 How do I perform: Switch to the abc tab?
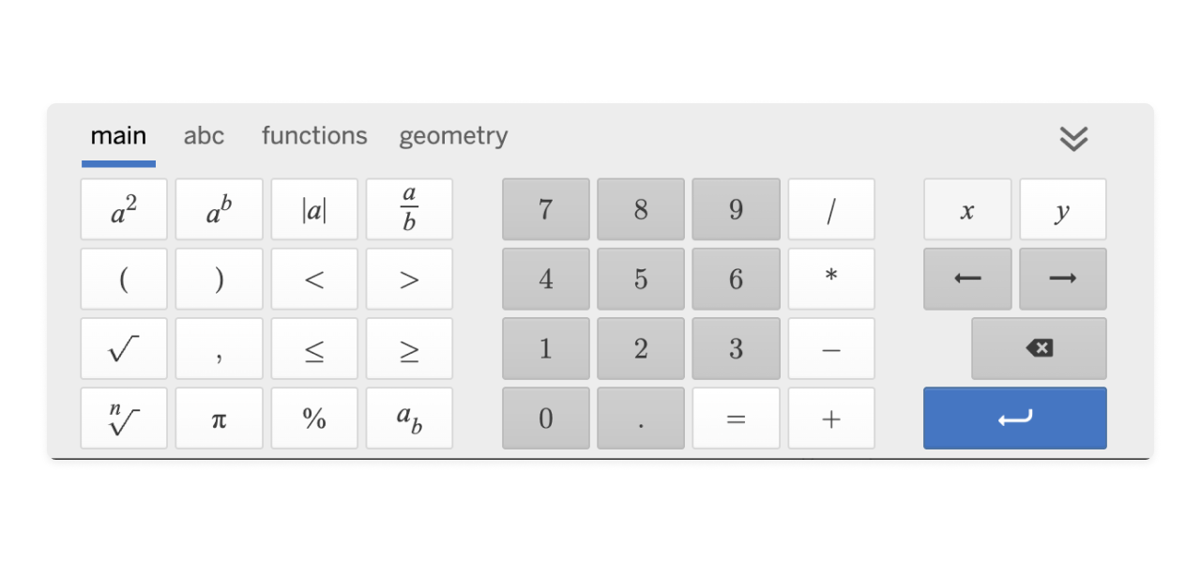click(x=204, y=136)
